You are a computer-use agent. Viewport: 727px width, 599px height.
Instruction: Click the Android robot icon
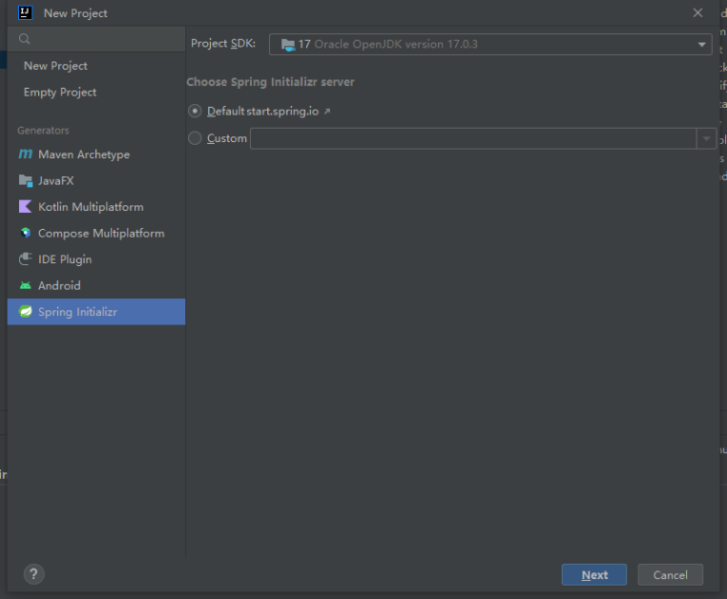pyautogui.click(x=26, y=285)
